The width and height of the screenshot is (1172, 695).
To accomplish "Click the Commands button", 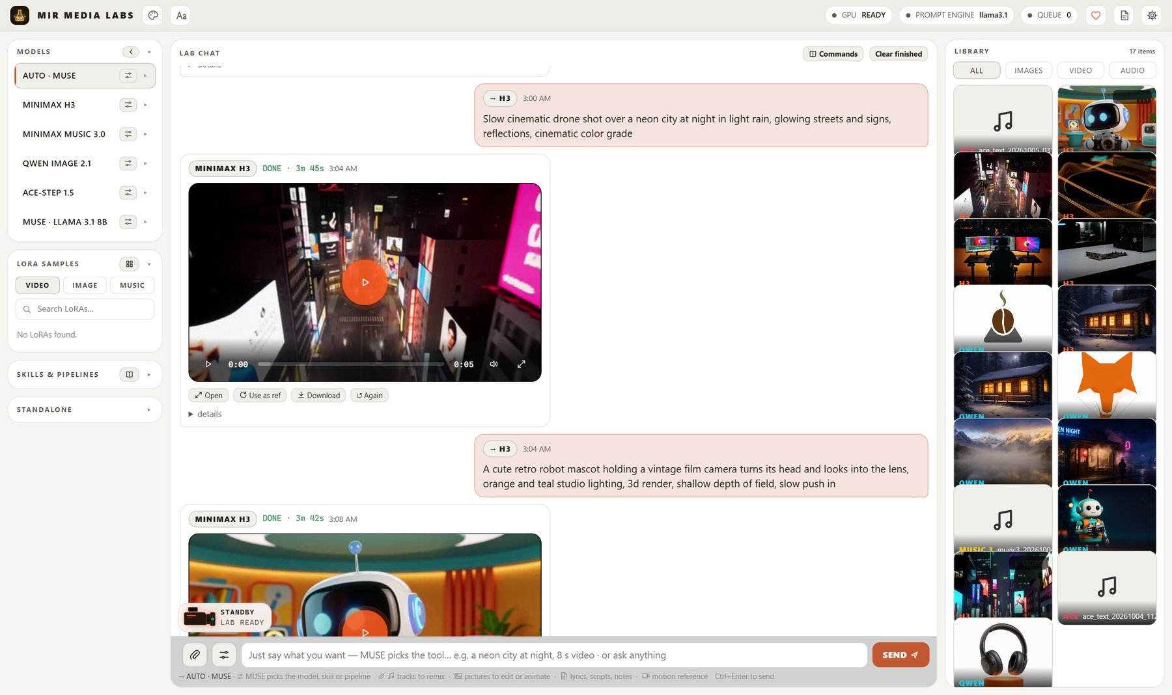I will point(833,54).
